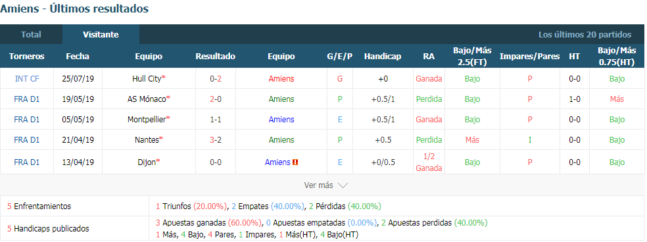
Task: Click the 0-2 result of Hull City match
Action: 216,79
